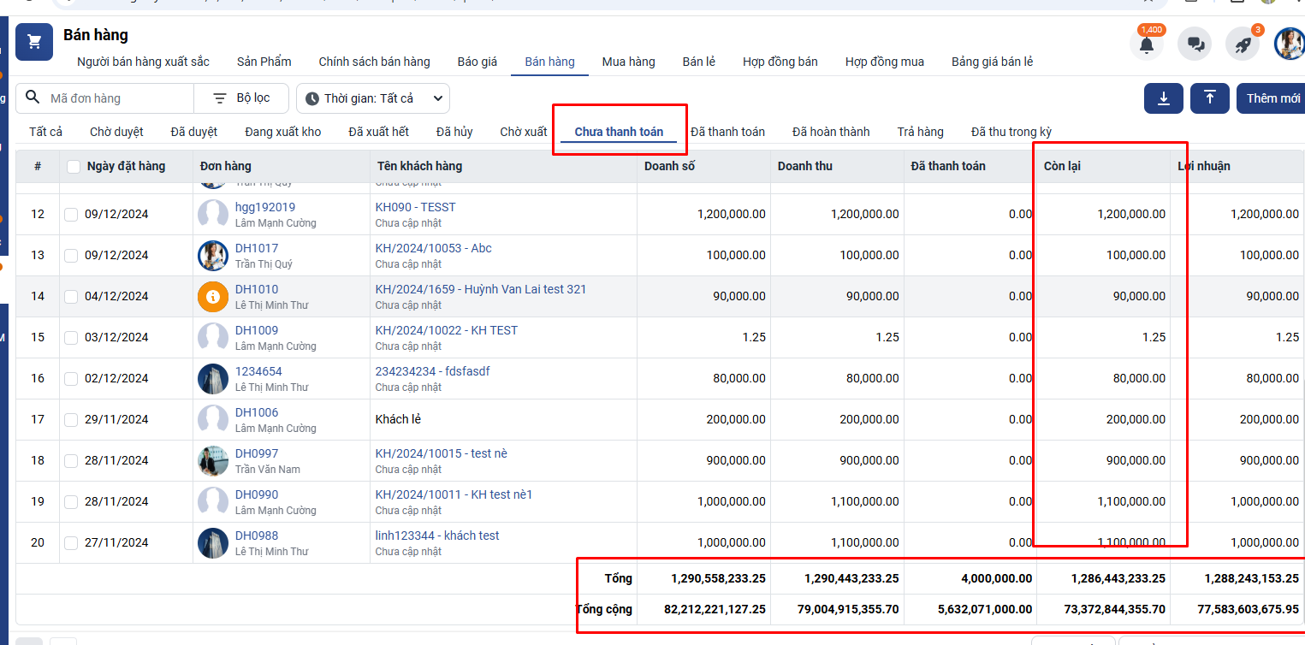Click the upload arrow icon button

point(1209,98)
